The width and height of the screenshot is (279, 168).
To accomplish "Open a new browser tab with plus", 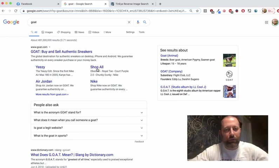I will point(160,4).
